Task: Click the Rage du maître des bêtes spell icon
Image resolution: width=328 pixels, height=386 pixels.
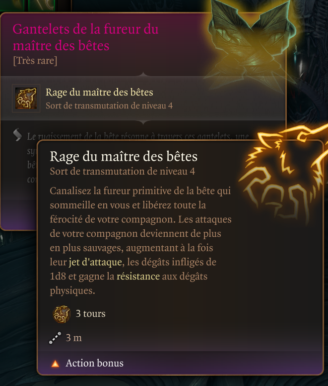Action: pos(26,98)
